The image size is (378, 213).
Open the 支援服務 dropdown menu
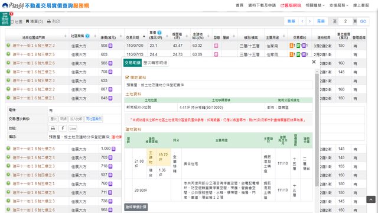pyautogui.click(x=338, y=5)
